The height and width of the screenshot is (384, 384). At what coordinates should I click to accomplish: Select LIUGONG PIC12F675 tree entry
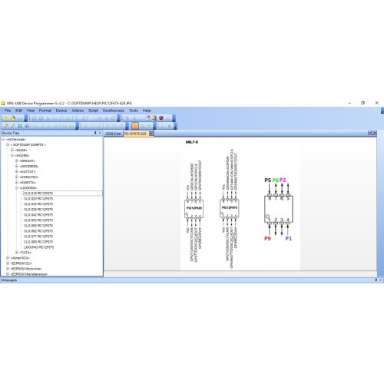click(x=38, y=247)
